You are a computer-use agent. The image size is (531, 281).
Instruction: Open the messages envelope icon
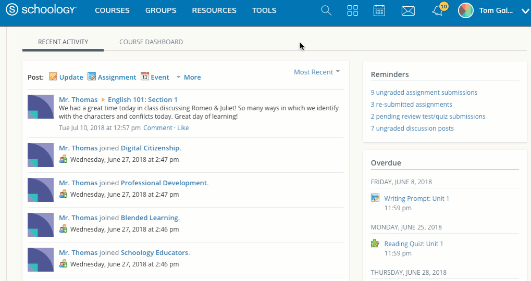[408, 10]
